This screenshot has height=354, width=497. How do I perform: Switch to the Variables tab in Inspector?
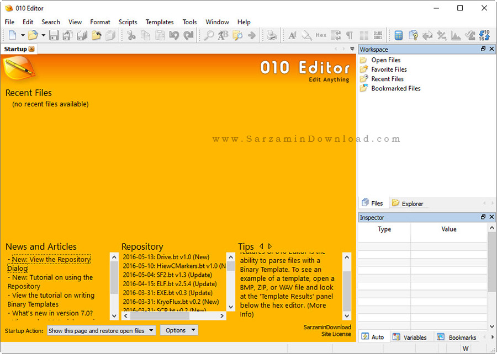[411, 337]
